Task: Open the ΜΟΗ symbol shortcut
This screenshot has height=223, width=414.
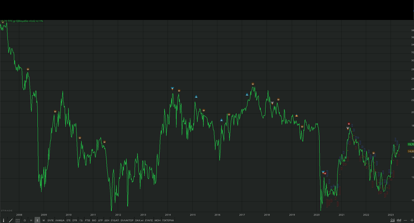Action: click(158, 221)
